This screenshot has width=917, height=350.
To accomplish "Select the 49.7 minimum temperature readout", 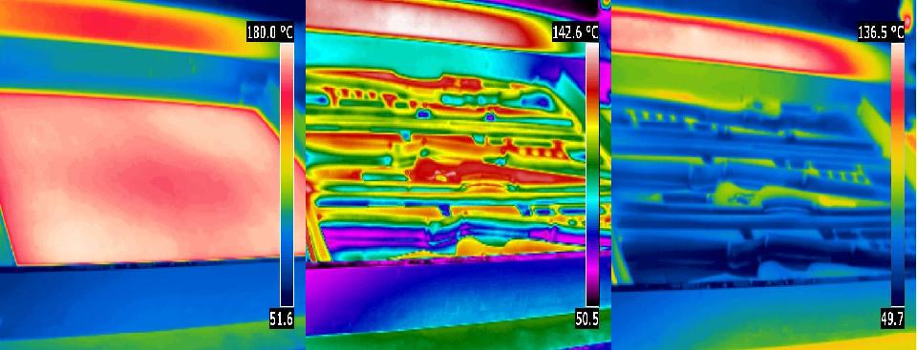I will click(892, 319).
